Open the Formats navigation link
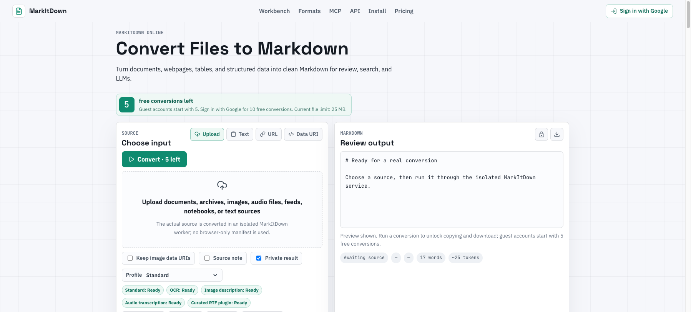The width and height of the screenshot is (691, 312). [309, 11]
